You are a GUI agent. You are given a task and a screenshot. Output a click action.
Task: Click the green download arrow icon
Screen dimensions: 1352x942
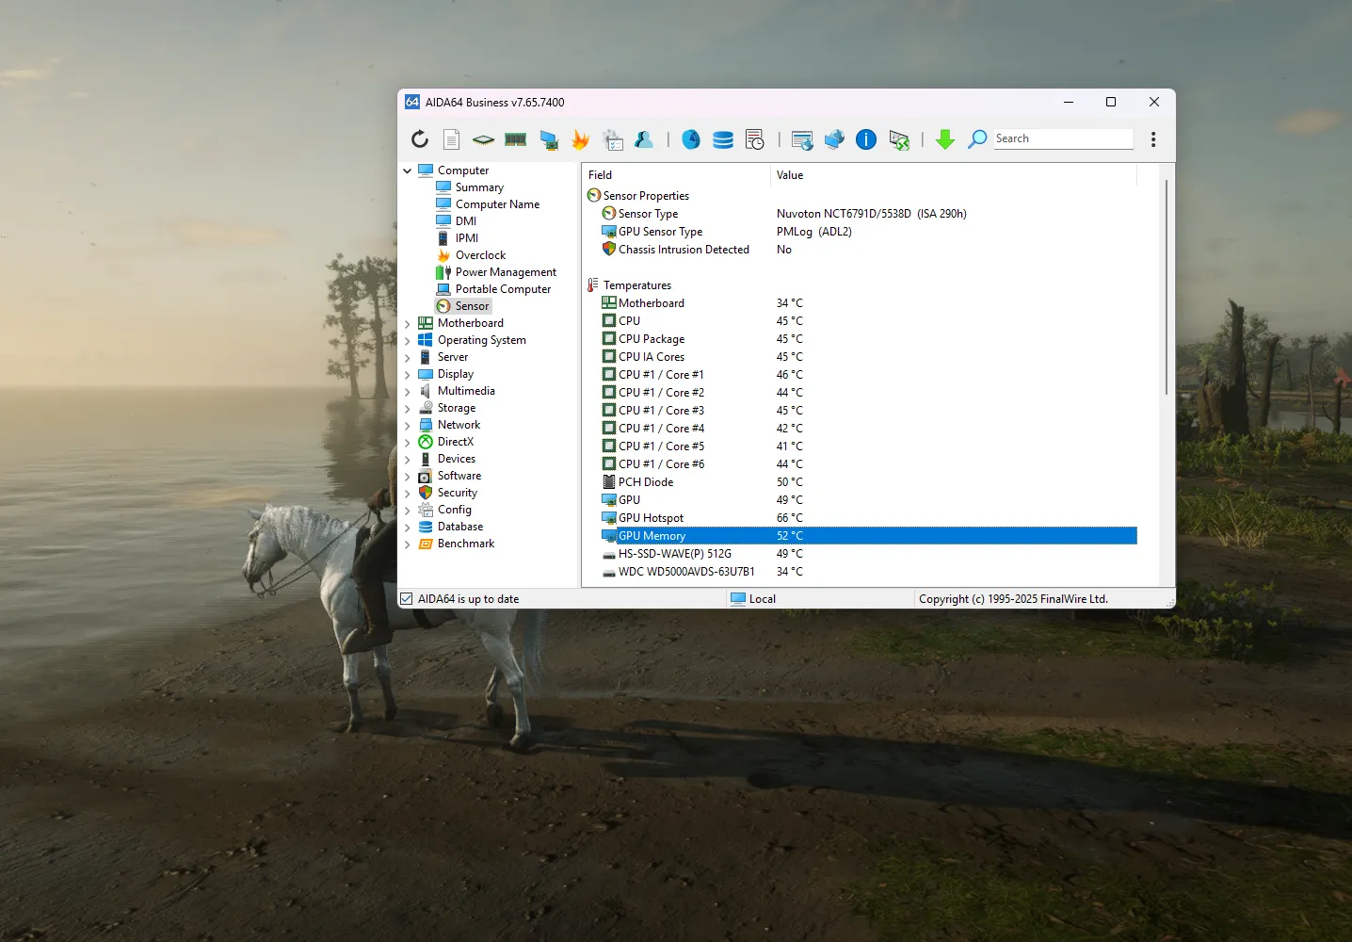tap(945, 139)
